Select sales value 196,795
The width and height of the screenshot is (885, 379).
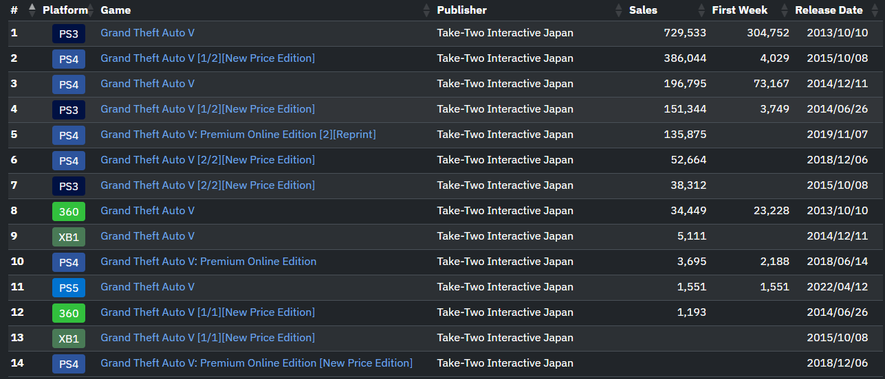pyautogui.click(x=685, y=84)
